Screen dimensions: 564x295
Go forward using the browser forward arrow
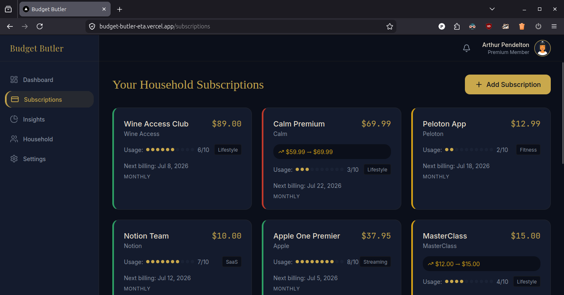pyautogui.click(x=25, y=26)
